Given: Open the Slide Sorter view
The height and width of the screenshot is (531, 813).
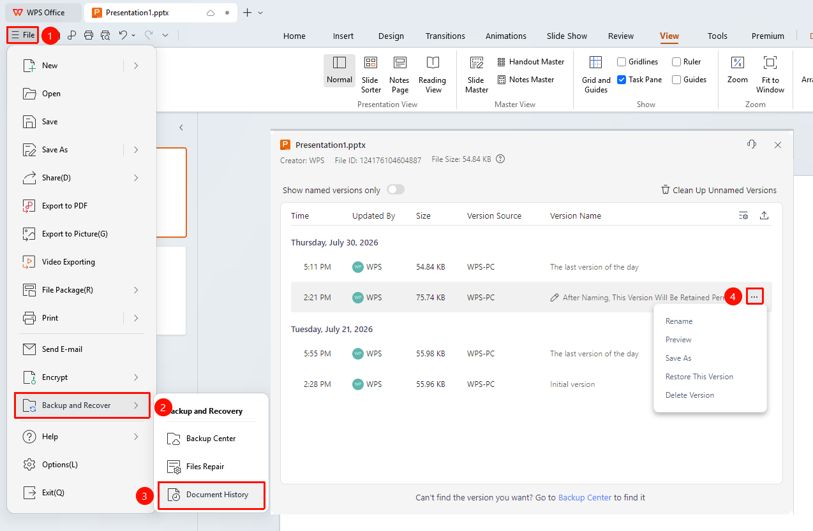Looking at the screenshot, I should 371,74.
